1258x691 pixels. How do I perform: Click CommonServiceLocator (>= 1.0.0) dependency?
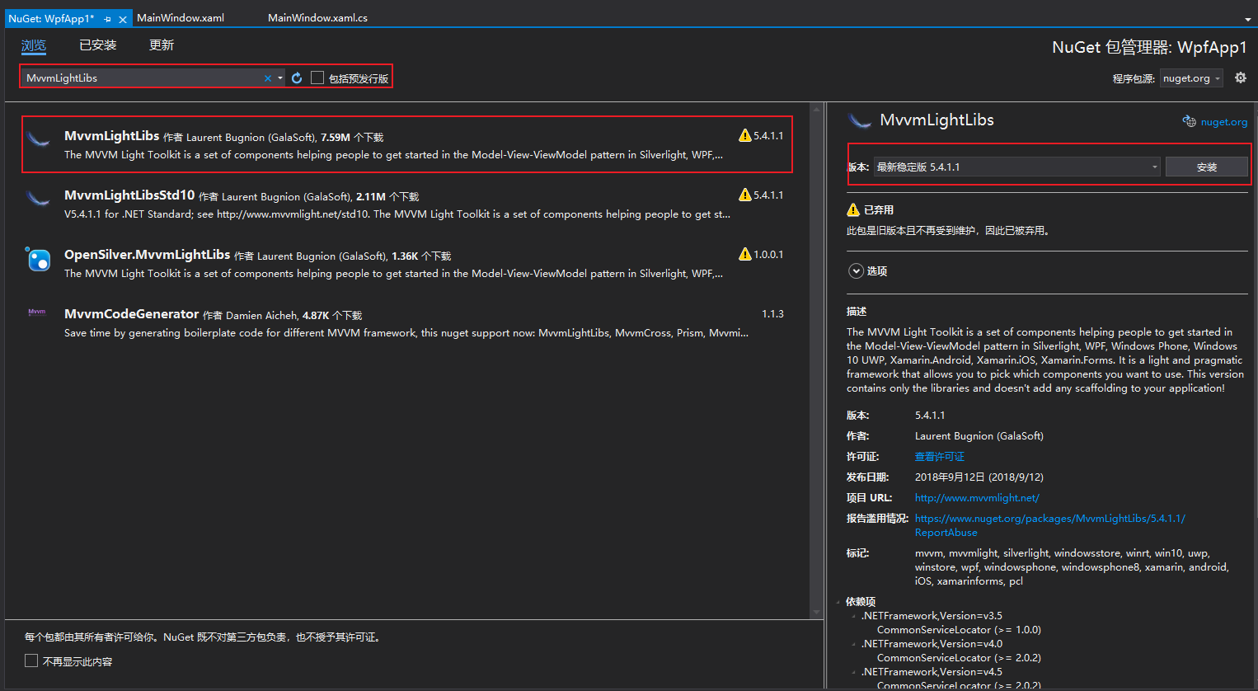[x=959, y=630]
